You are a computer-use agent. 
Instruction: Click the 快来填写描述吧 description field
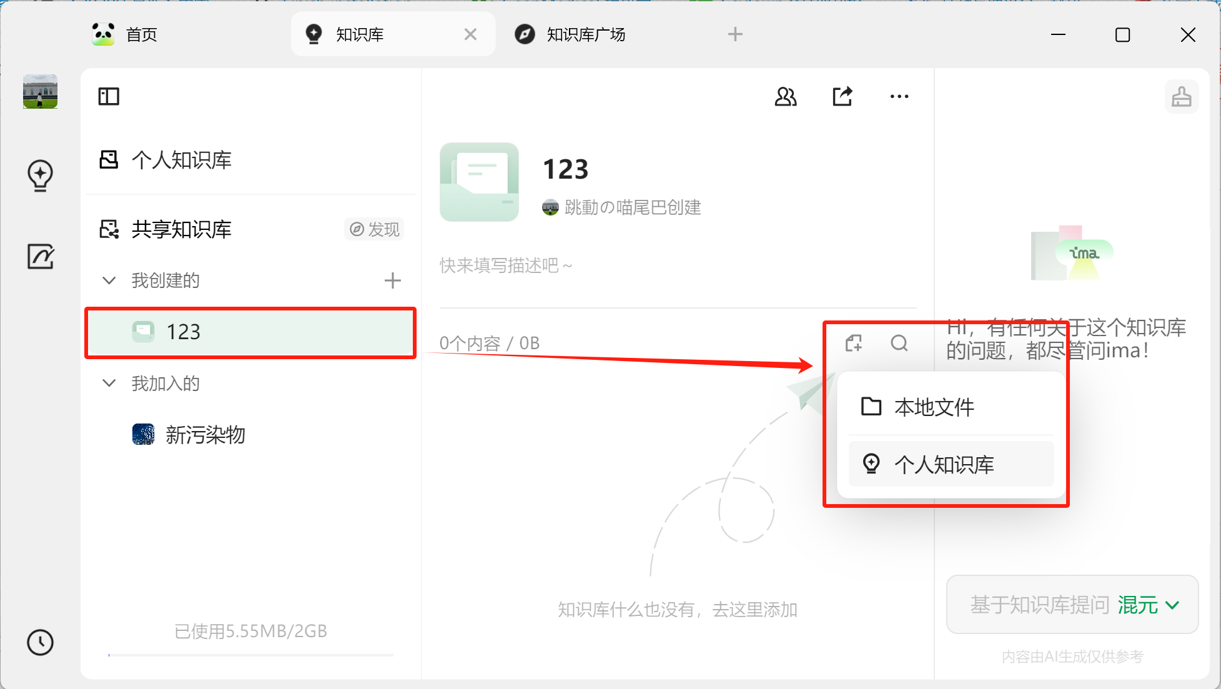point(506,265)
